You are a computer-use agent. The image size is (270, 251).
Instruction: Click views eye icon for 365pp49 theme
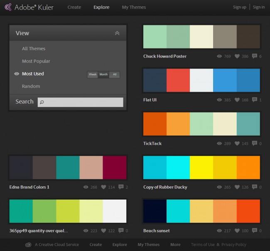point(86,231)
